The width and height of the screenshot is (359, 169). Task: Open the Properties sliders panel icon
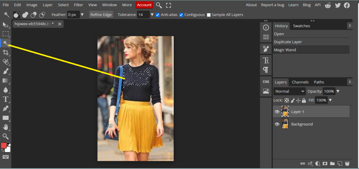[x=266, y=37]
